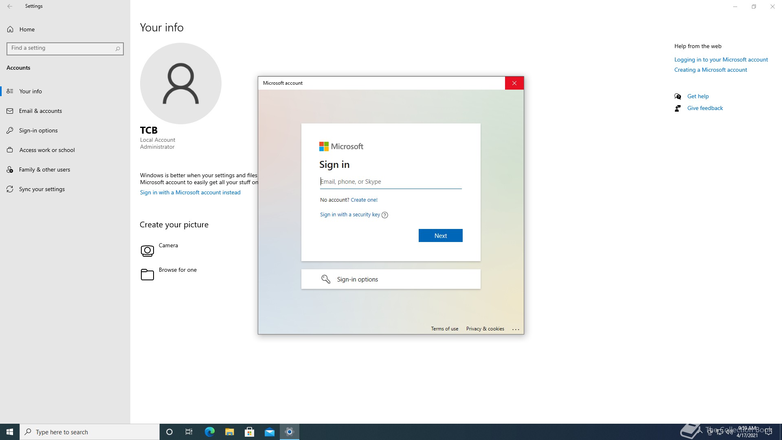The image size is (782, 440).
Task: Click Sign in with a security key link
Action: tap(350, 215)
